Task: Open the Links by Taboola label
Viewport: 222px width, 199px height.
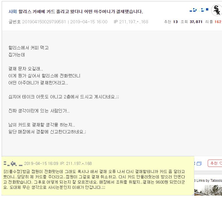Action: [x=208, y=180]
